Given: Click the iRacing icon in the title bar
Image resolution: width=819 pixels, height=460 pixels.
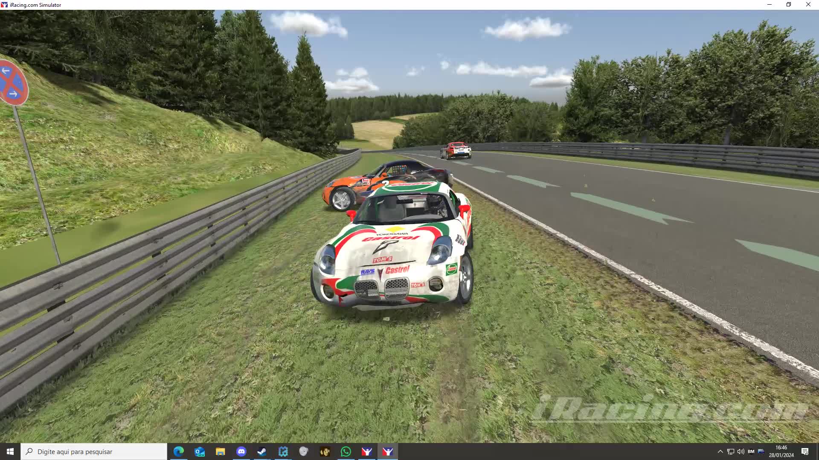Looking at the screenshot, I should [x=5, y=5].
